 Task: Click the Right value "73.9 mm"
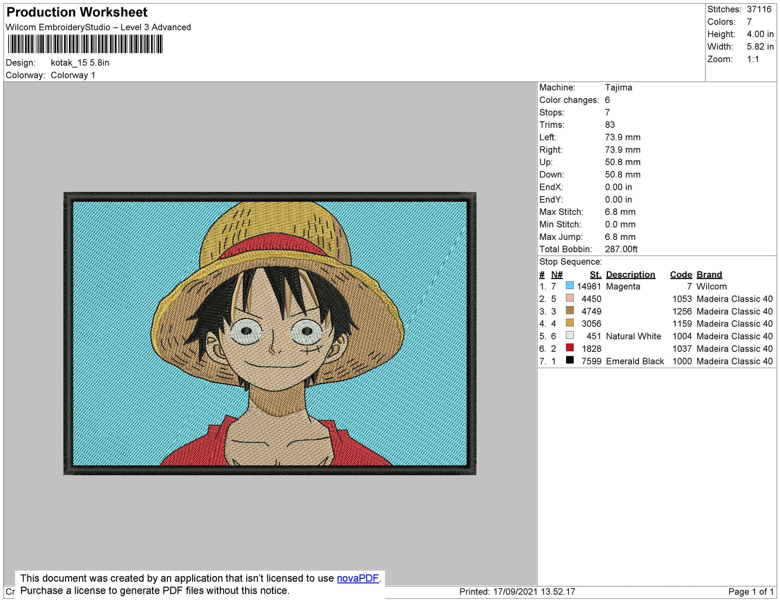623,150
